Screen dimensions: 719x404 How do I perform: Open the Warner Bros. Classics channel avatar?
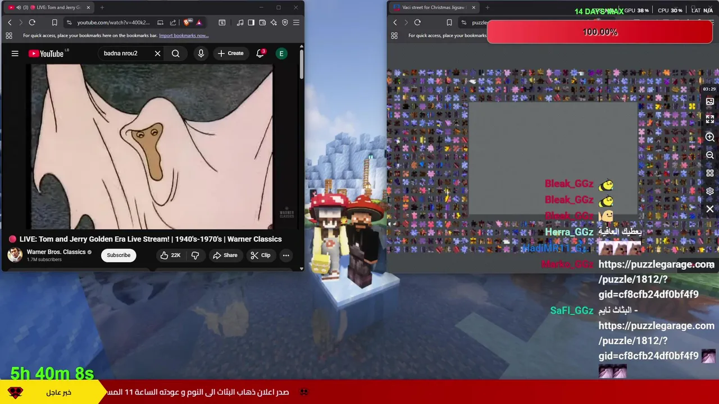[x=15, y=255]
